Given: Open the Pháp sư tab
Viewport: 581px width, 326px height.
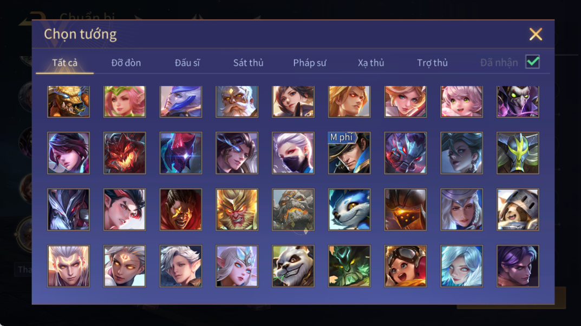Looking at the screenshot, I should [x=309, y=63].
